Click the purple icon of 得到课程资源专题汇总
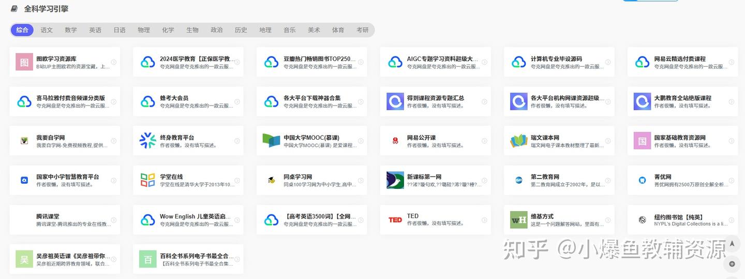Viewport: 745px width, 279px height. [x=395, y=101]
